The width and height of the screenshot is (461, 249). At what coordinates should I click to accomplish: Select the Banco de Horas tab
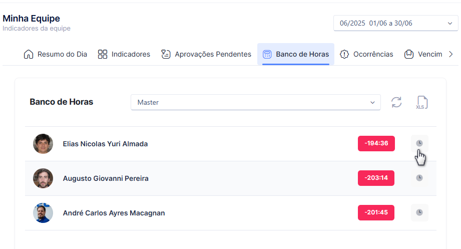296,54
